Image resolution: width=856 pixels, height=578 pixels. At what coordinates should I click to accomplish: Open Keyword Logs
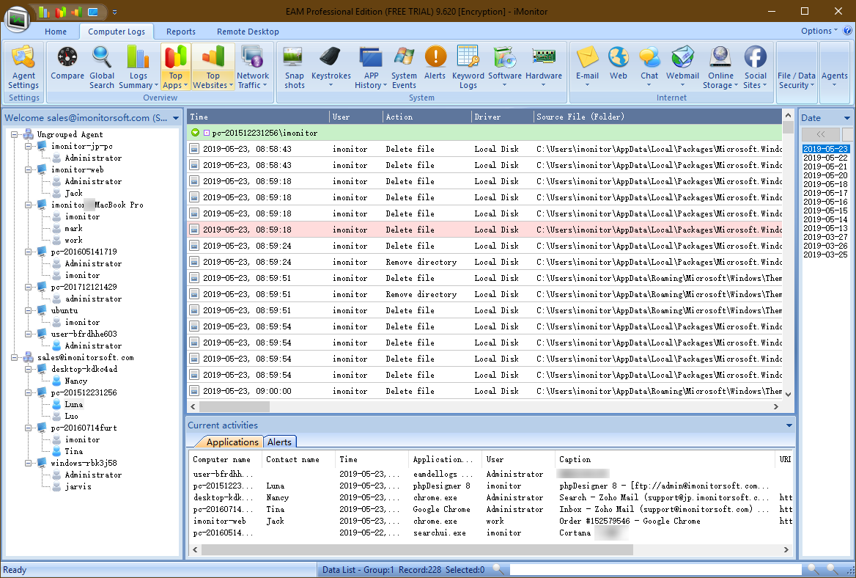coord(468,67)
